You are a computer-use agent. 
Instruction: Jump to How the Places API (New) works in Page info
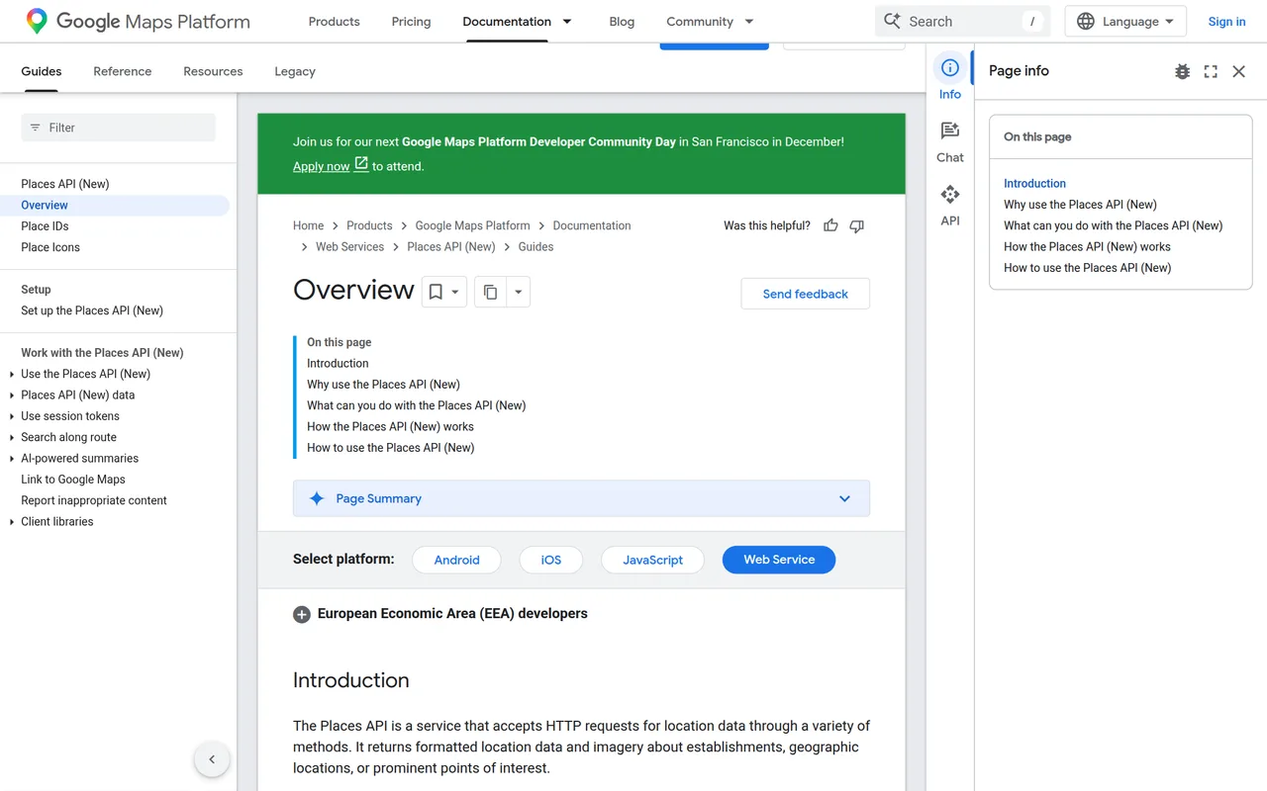(x=1087, y=247)
